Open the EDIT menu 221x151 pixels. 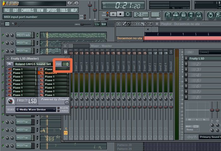click(x=15, y=10)
